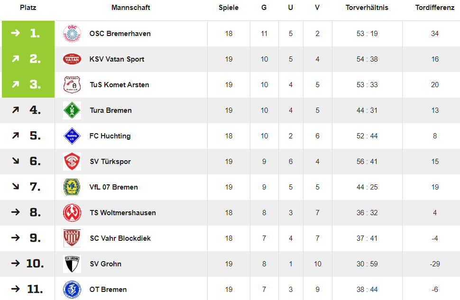Click the SC Vahr Blockdiek striped crest

(x=72, y=238)
